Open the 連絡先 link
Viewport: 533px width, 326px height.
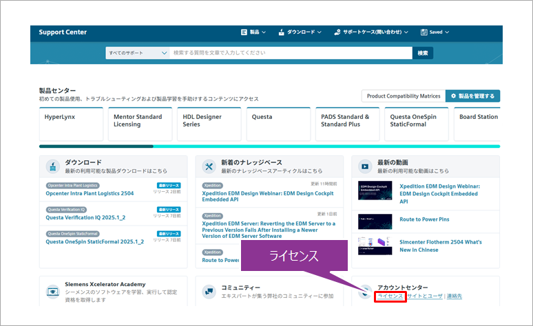pyautogui.click(x=454, y=296)
